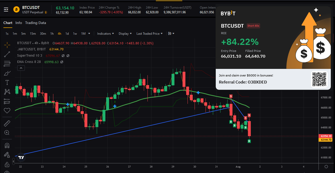Select the XABCD patterns tool
335x173 pixels.
pyautogui.click(x=7, y=92)
